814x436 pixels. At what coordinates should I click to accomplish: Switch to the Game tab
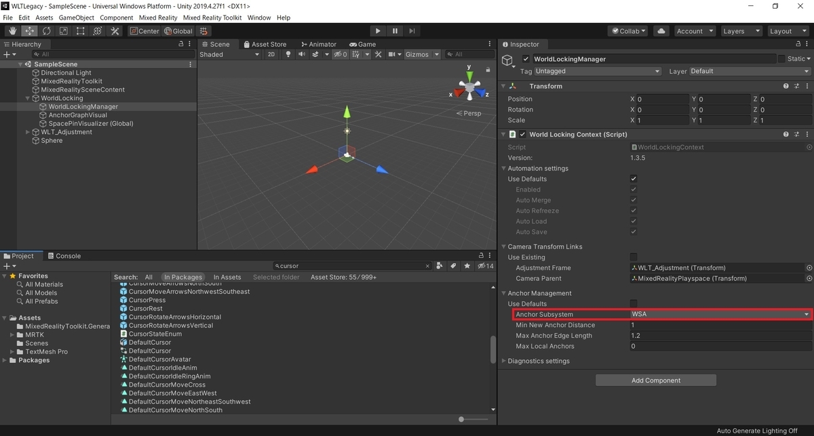click(x=362, y=44)
